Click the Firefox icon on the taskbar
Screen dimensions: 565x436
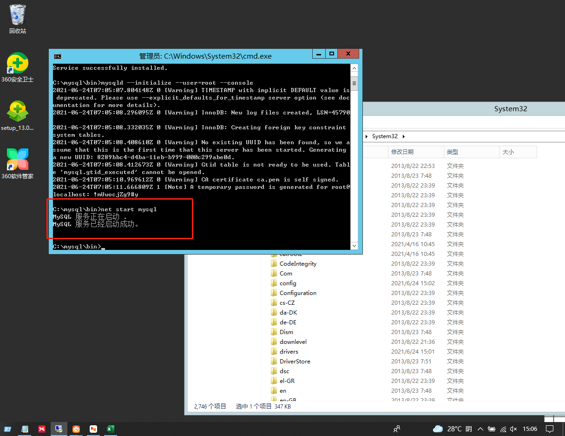[76, 429]
